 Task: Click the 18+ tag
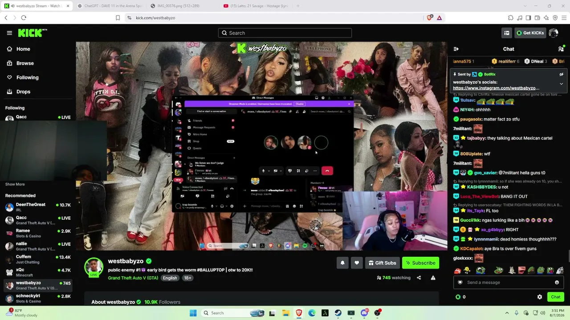[187, 278]
